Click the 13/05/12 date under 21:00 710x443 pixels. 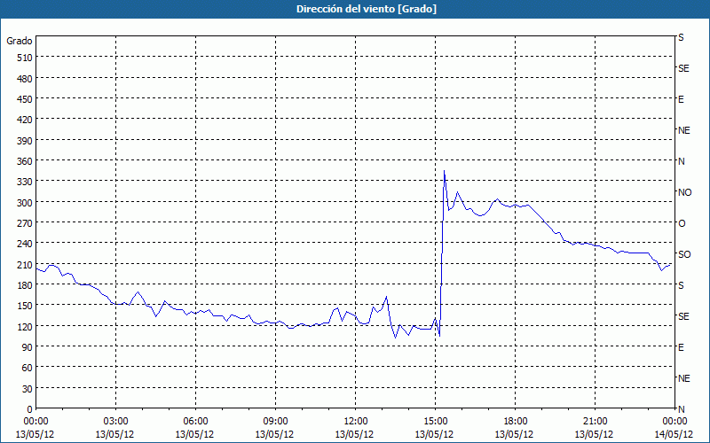point(595,434)
